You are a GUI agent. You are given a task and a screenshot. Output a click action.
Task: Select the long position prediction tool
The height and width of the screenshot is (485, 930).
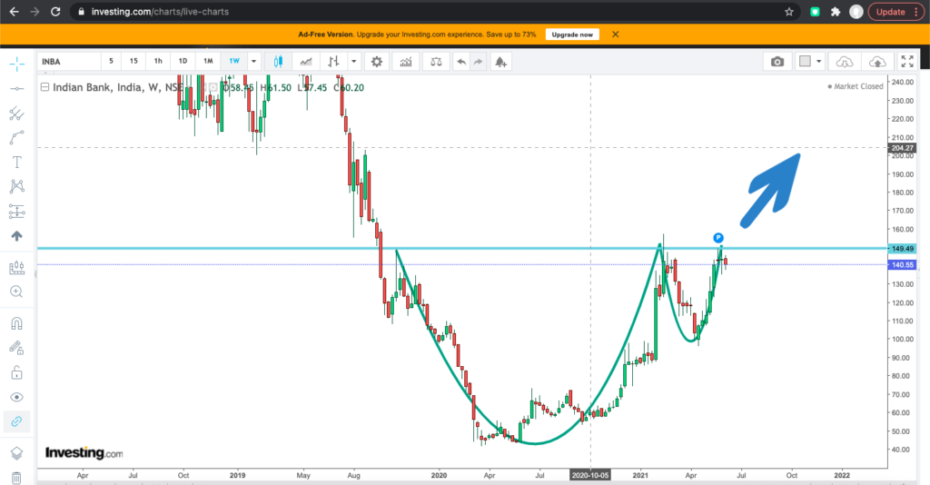pos(16,211)
